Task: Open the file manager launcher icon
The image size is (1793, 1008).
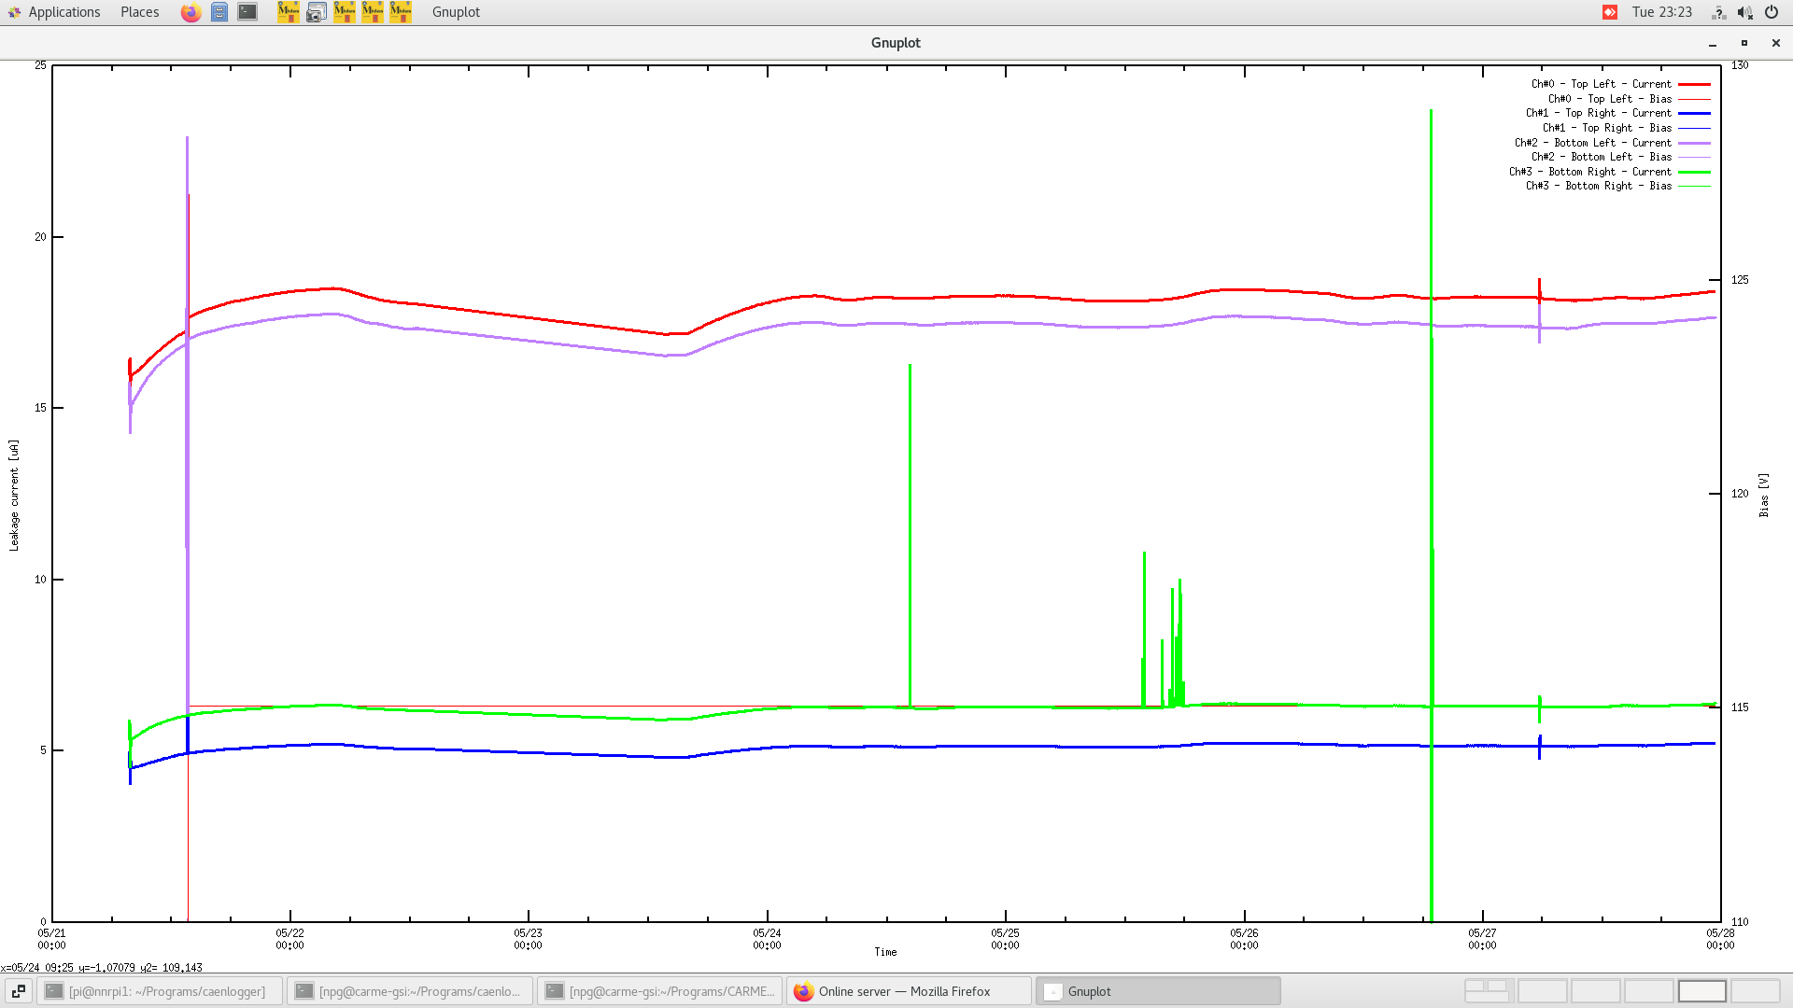Action: tap(219, 12)
